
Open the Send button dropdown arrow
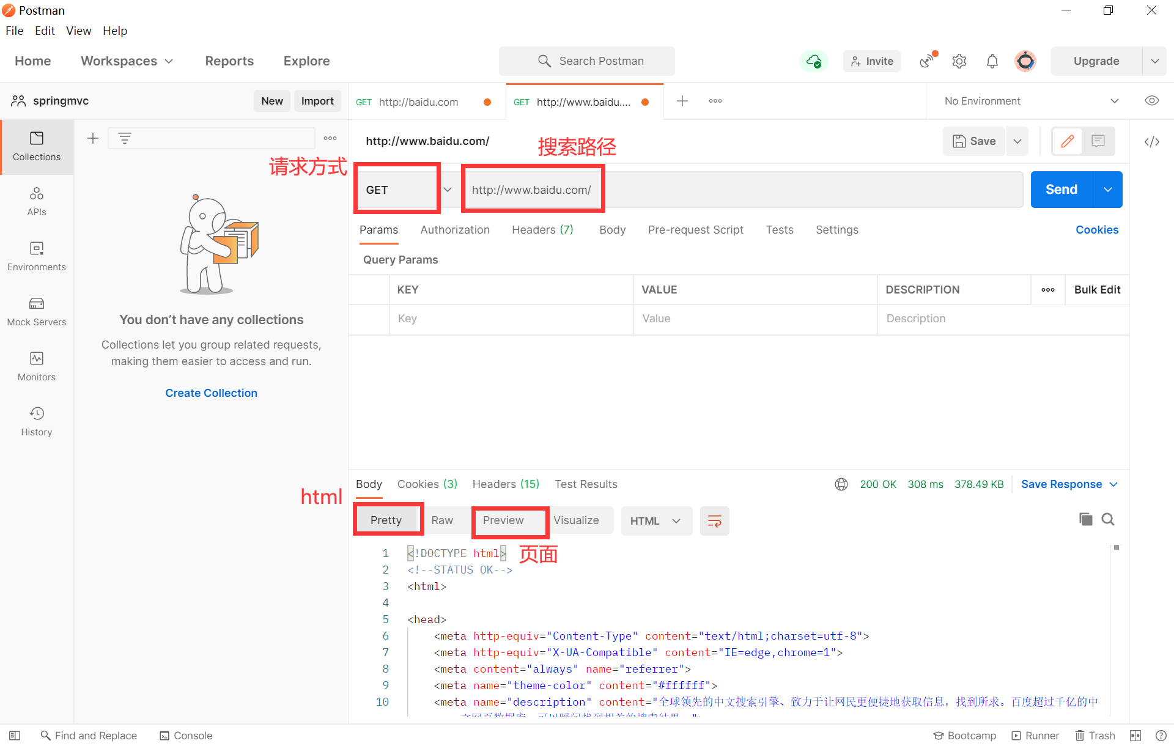click(1108, 190)
